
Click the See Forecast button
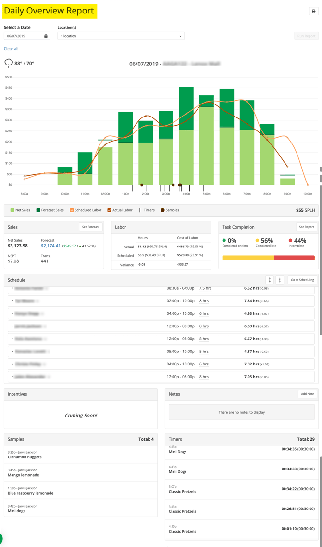[x=91, y=227]
